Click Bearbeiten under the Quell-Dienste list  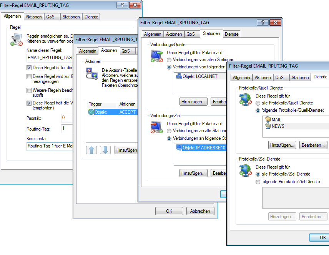point(313,145)
